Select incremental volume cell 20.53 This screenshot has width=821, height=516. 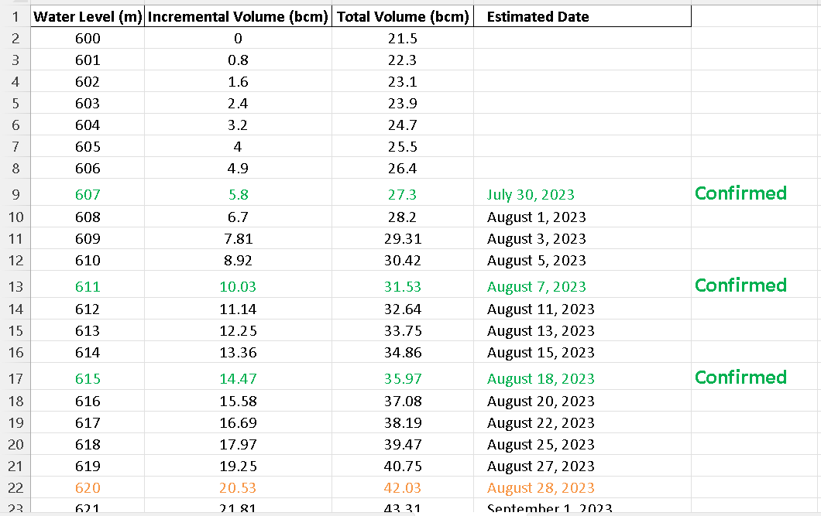point(239,488)
